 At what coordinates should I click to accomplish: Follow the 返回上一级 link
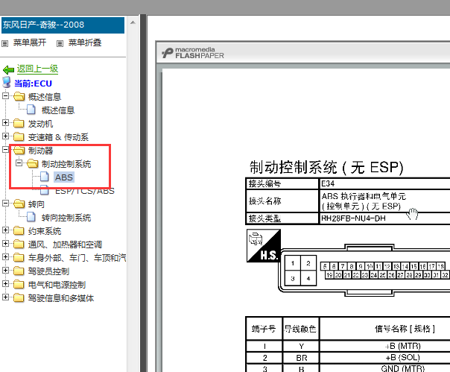tap(37, 69)
